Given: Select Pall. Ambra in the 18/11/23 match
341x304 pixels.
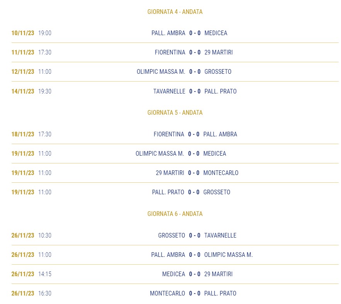Looking at the screenshot, I should click(x=220, y=134).
